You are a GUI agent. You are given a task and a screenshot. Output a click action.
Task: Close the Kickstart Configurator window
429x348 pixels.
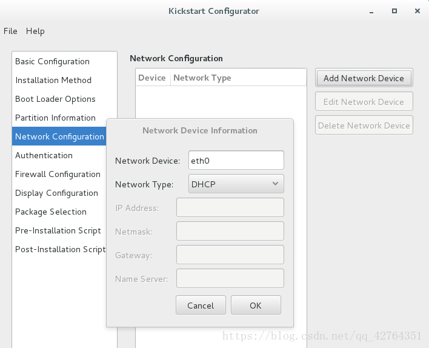417,11
